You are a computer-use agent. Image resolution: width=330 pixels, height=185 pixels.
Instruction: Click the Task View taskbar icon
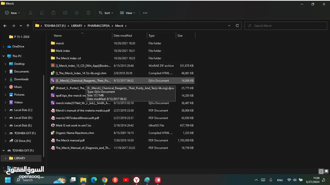(73, 180)
